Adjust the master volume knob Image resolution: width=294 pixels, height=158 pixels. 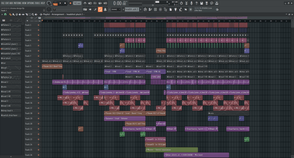point(49,3)
